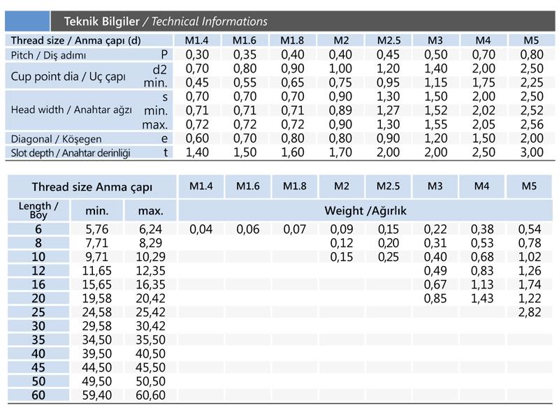559x419 pixels.
Task: Click the 2,82 weight value for M5
Action: point(530,312)
